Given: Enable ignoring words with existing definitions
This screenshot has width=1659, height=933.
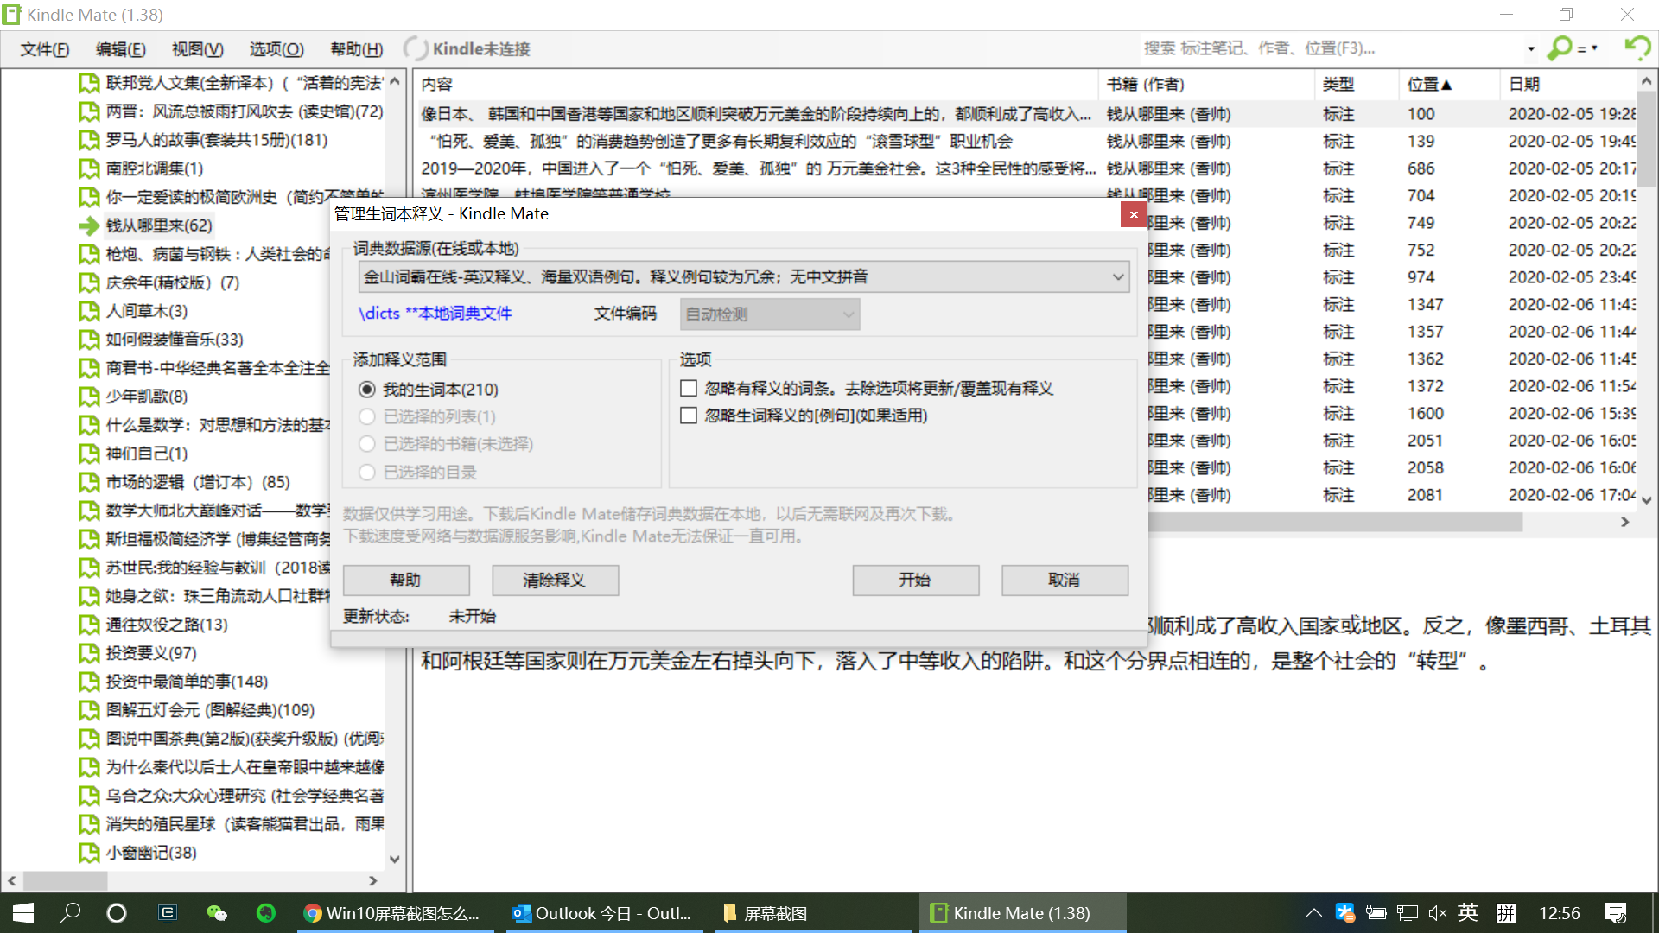Looking at the screenshot, I should [689, 388].
